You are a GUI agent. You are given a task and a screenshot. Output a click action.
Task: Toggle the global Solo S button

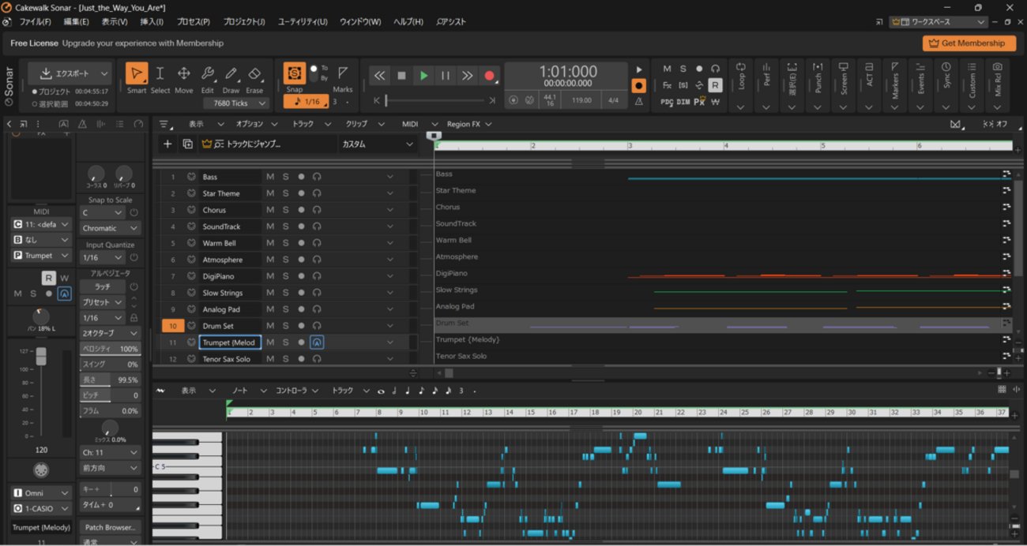(683, 69)
